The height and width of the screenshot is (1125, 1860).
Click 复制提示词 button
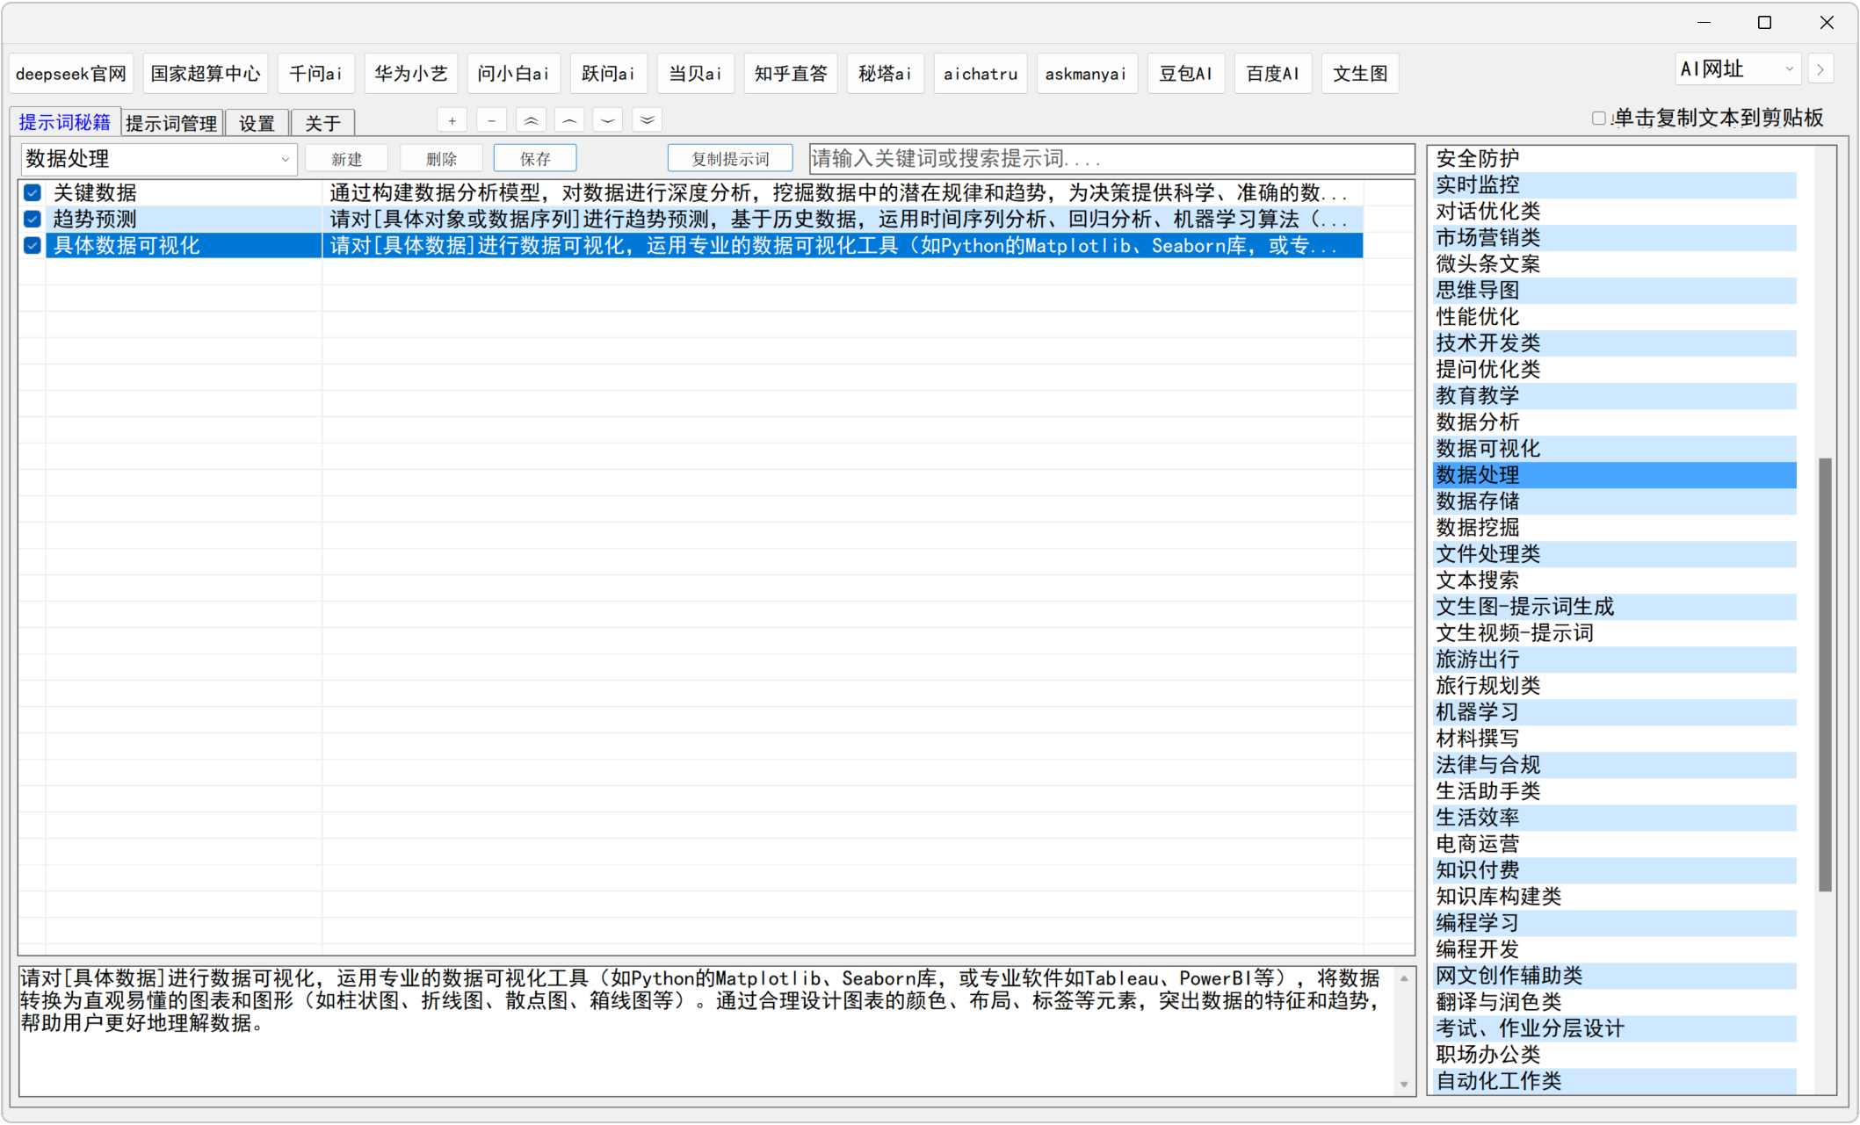(730, 159)
